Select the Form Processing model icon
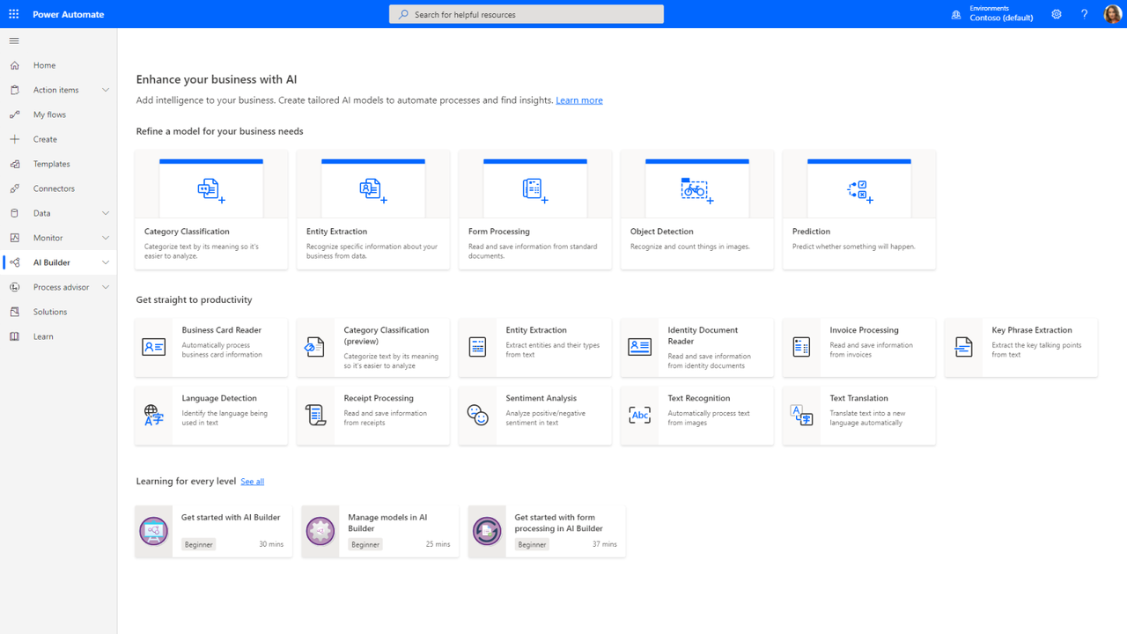Image resolution: width=1127 pixels, height=634 pixels. tap(534, 190)
